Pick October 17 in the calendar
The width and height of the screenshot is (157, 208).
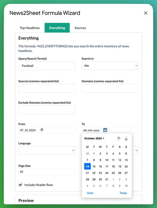(107, 166)
